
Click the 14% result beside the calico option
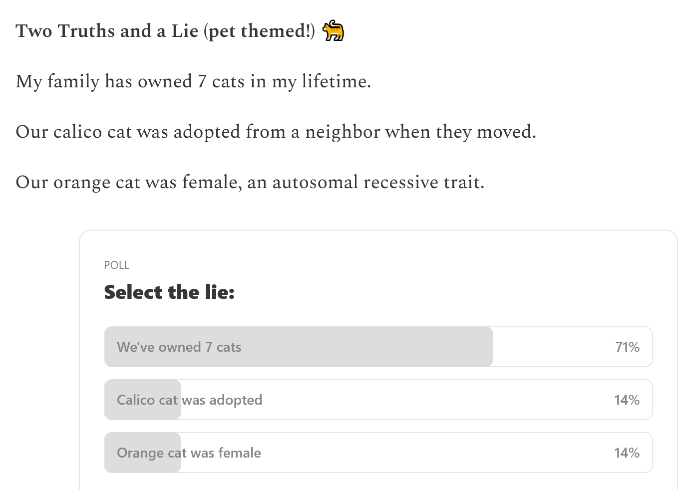pyautogui.click(x=627, y=400)
